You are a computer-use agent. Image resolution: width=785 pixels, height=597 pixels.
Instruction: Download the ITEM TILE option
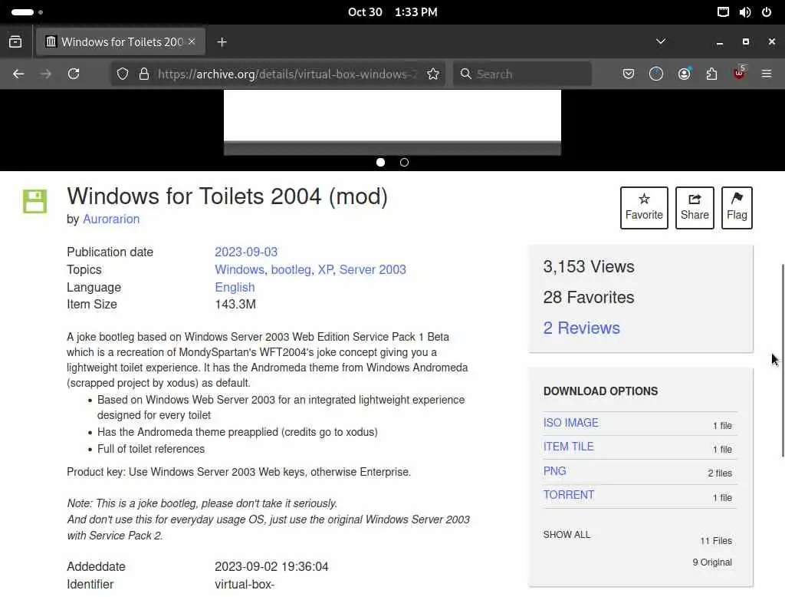pos(568,447)
